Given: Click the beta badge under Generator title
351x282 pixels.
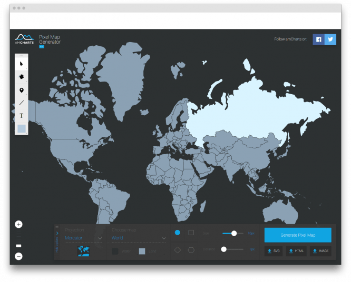Looking at the screenshot, I should point(42,47).
